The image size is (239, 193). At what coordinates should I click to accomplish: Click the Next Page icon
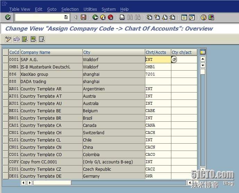(x=165, y=17)
